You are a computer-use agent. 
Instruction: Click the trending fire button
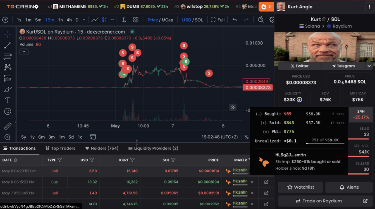(x=266, y=7)
